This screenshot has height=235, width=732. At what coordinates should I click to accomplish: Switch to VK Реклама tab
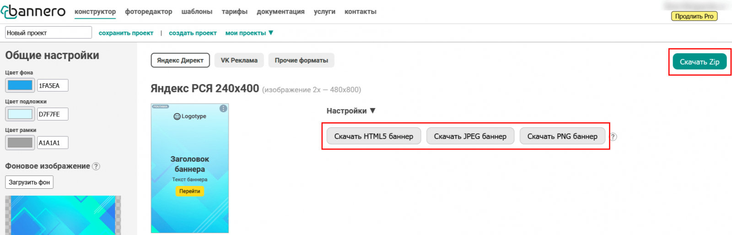pyautogui.click(x=239, y=60)
